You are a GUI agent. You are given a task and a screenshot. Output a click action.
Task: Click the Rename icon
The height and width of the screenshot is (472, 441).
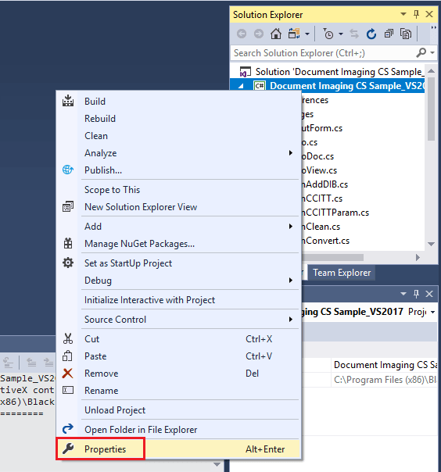click(68, 390)
